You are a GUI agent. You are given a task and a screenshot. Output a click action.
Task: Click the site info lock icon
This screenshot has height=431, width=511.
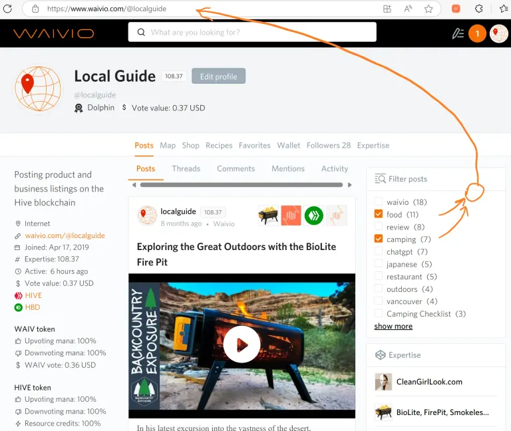[35, 9]
